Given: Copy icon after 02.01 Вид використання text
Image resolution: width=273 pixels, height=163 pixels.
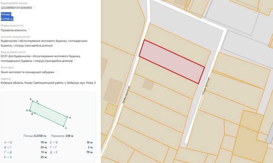Looking at the screenshot, I should 75,60.
